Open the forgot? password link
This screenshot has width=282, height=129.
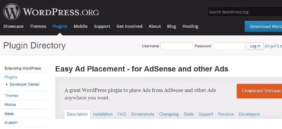(272, 46)
